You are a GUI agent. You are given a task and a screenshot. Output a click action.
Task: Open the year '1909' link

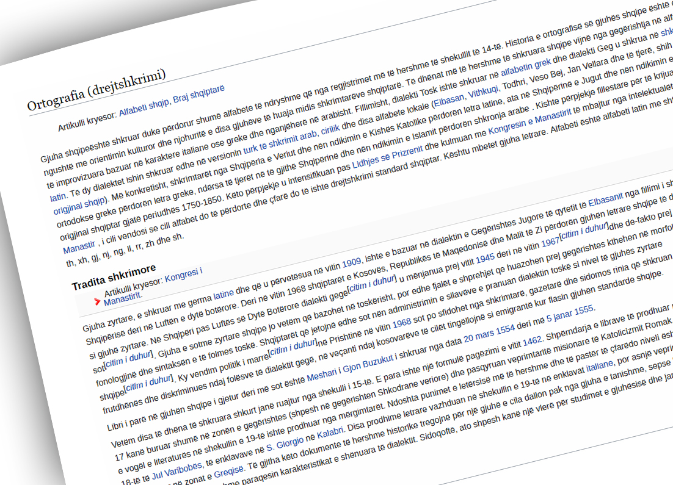point(352,262)
